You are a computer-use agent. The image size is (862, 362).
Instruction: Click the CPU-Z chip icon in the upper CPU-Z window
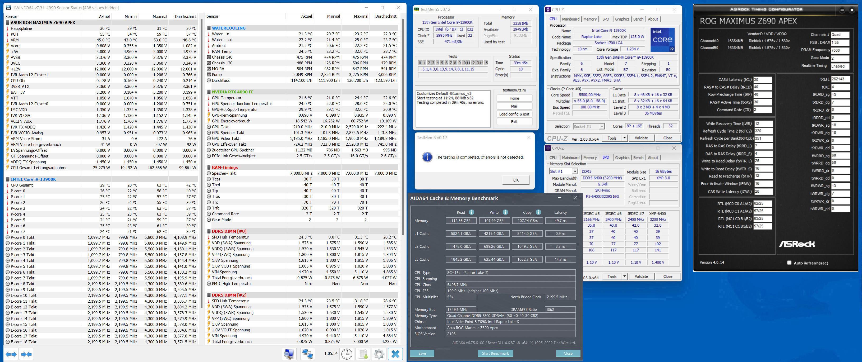coord(548,10)
